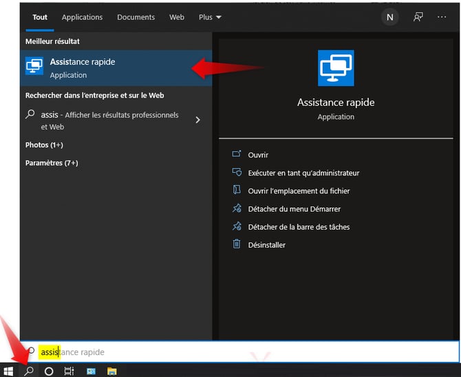Switch to the Applications tab

(83, 17)
